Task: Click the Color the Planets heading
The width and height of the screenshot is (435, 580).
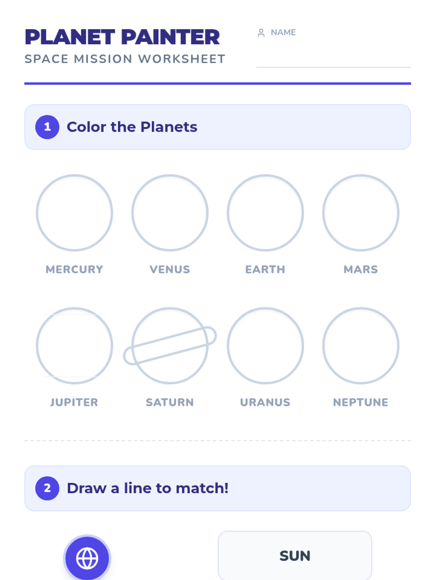Action: (132, 127)
